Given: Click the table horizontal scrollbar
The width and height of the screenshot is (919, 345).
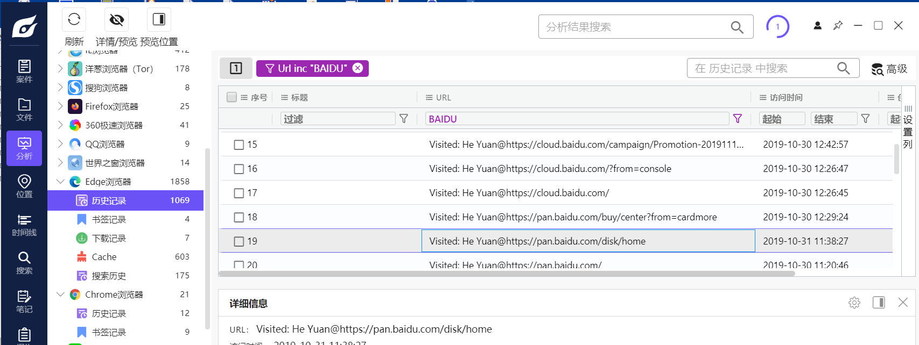Looking at the screenshot, I should click(x=507, y=274).
